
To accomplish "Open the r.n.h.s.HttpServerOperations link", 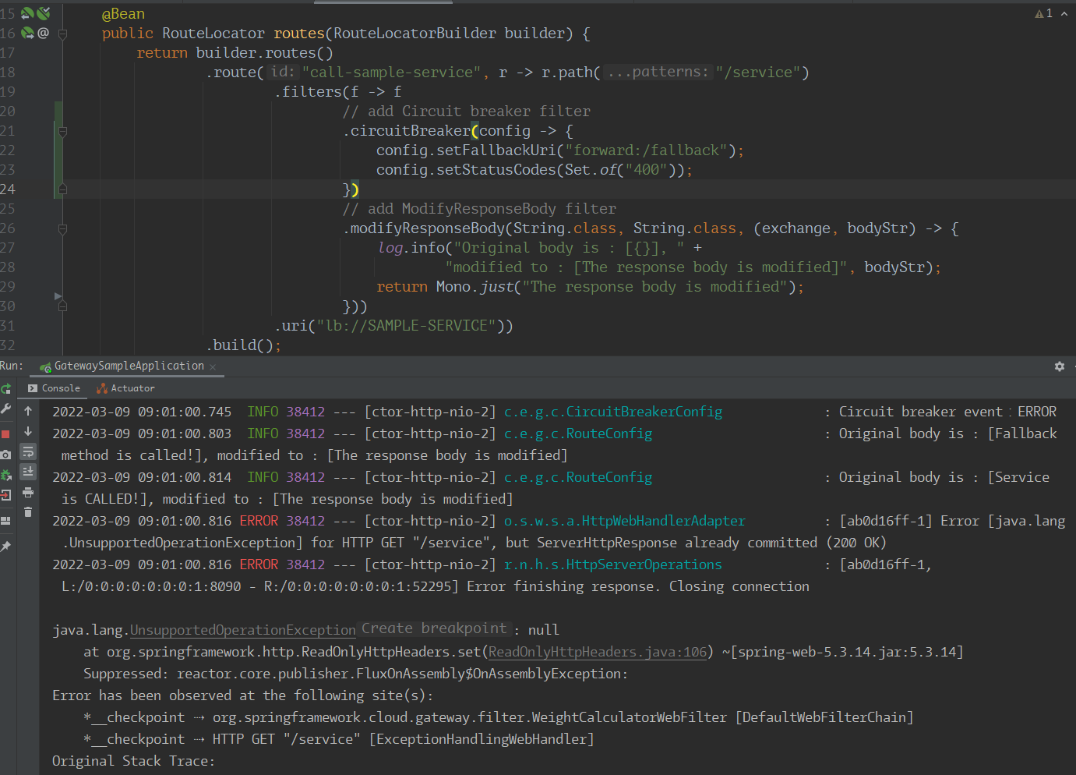I will click(613, 564).
